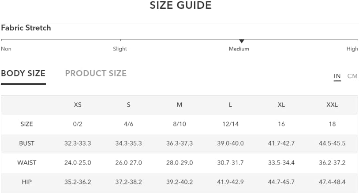This screenshot has width=359, height=194.
Task: Toggle units to IN
Action: click(337, 76)
